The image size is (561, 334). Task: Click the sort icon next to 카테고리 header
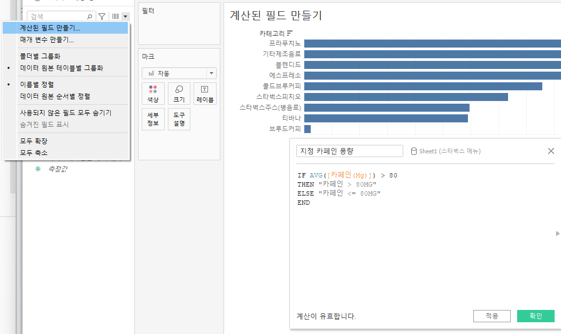290,33
